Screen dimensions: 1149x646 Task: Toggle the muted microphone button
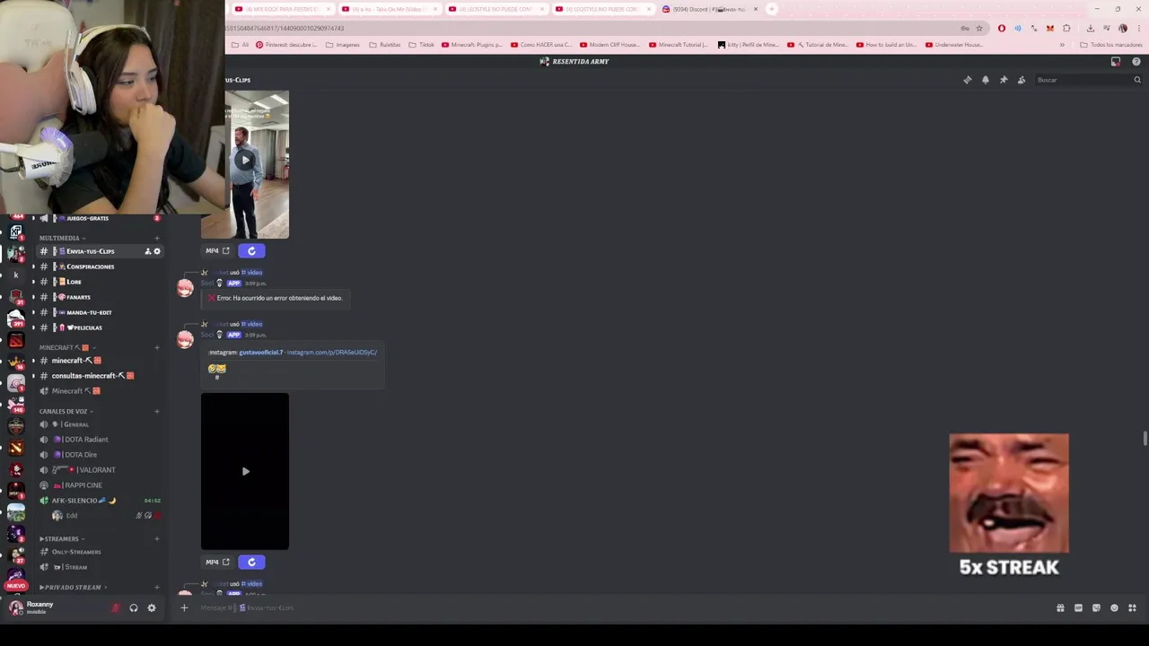[x=115, y=607]
